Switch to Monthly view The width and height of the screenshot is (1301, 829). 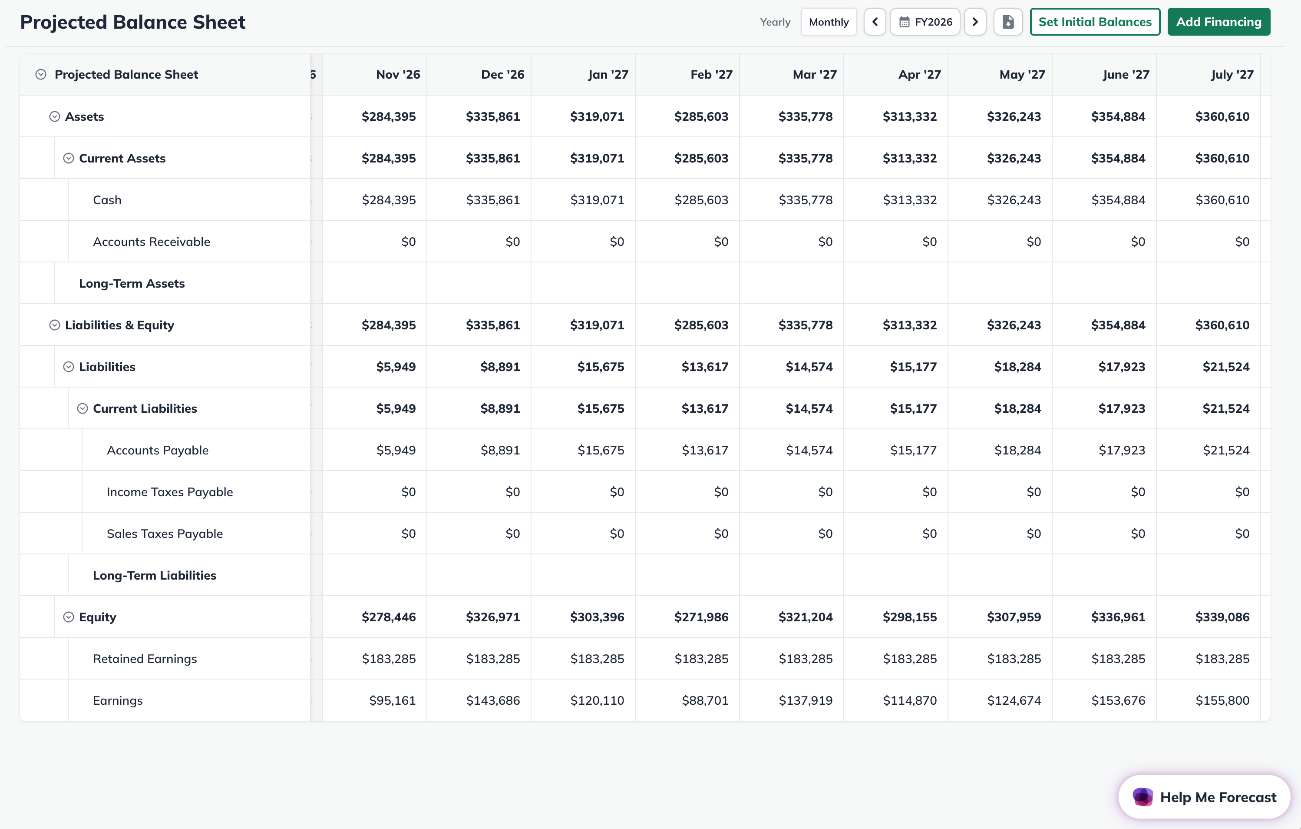pyautogui.click(x=828, y=22)
